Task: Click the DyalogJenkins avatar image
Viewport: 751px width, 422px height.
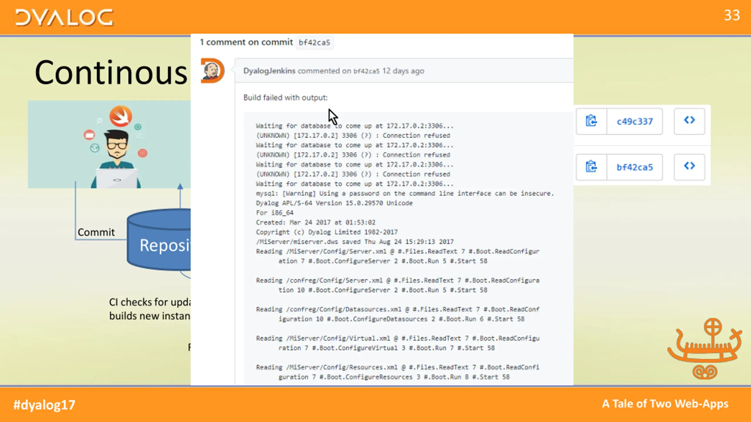Action: 212,71
